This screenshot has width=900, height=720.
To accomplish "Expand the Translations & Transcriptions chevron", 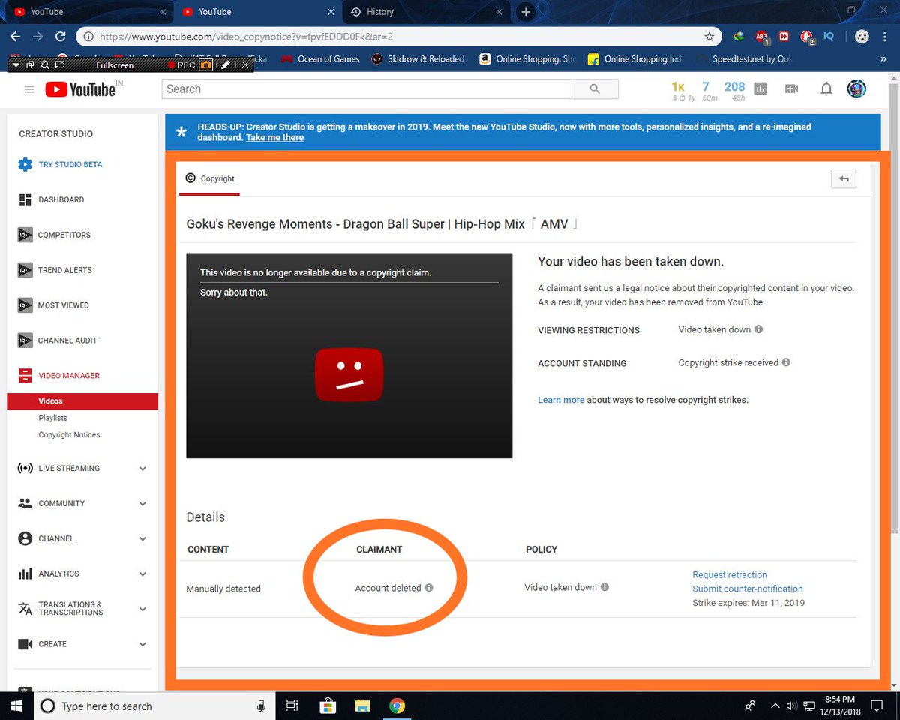I will point(142,609).
